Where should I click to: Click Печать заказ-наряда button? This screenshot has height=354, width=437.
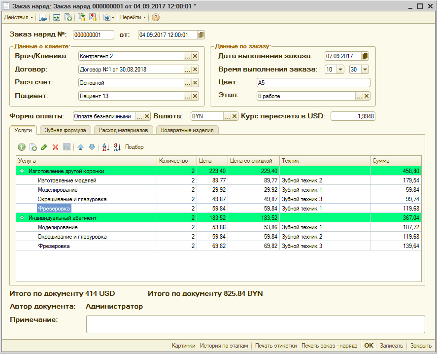(x=329, y=346)
